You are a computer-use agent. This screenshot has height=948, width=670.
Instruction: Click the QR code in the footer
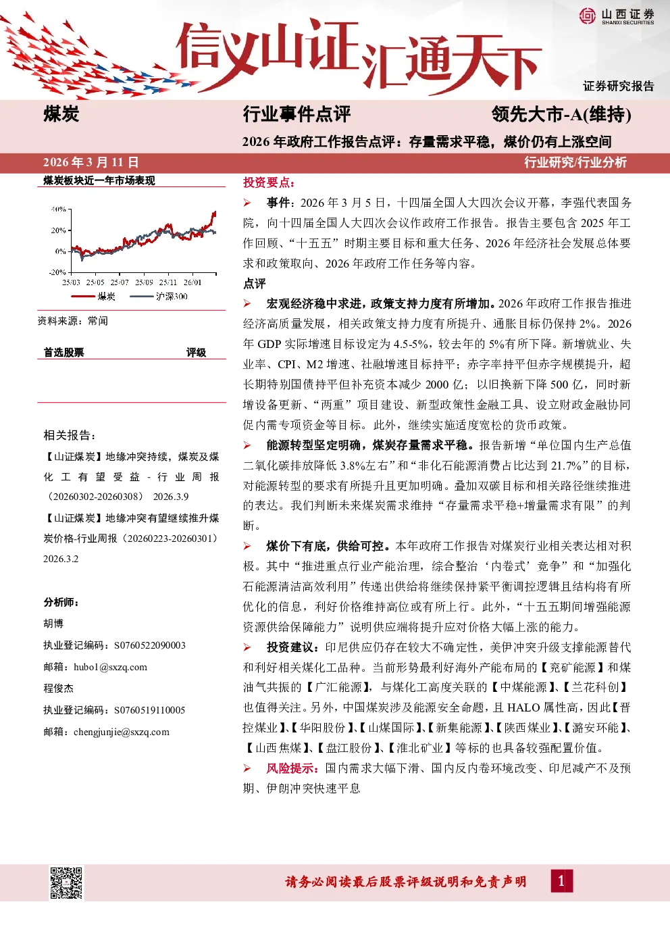(x=66, y=882)
